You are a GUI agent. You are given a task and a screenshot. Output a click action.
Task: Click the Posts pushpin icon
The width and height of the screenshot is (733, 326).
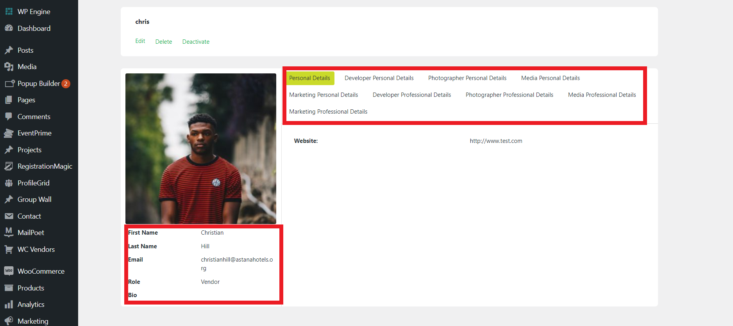[x=9, y=50]
